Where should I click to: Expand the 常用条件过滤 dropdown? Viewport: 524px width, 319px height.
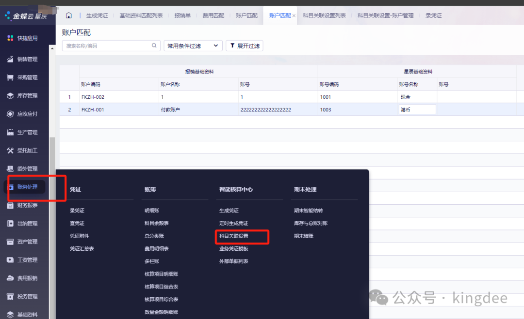[x=193, y=46]
